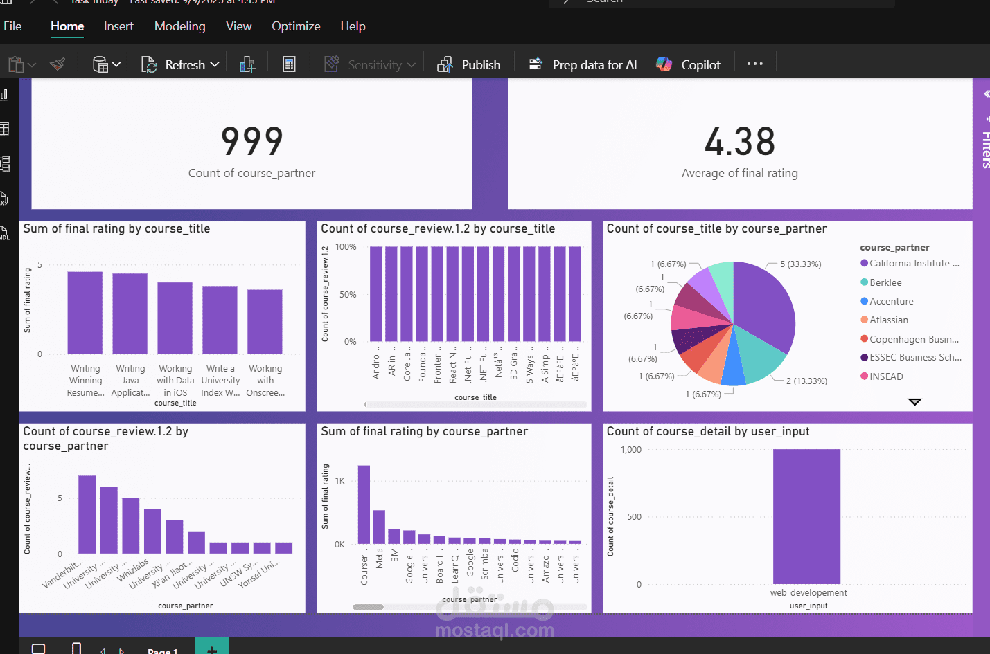This screenshot has width=990, height=654.
Task: Go to the previous page arrow
Action: [103, 651]
